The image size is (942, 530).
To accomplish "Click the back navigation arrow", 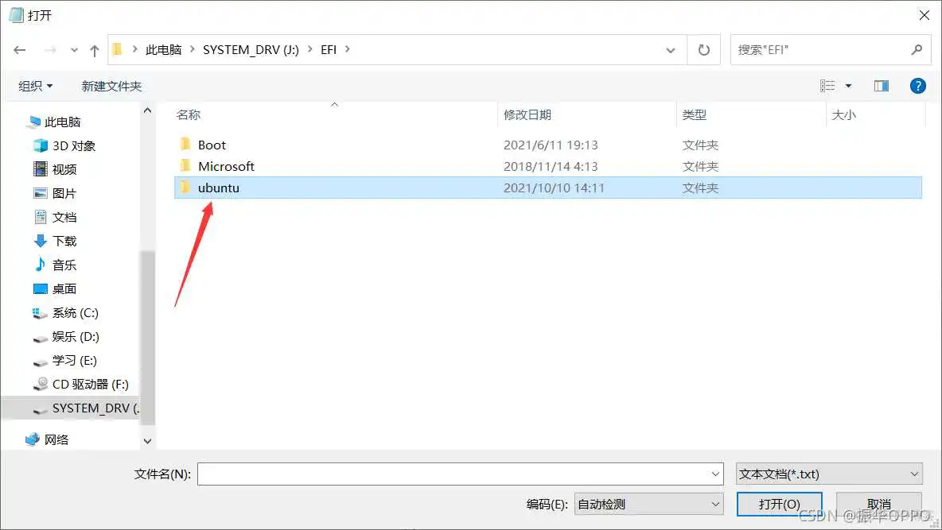I will pos(19,49).
